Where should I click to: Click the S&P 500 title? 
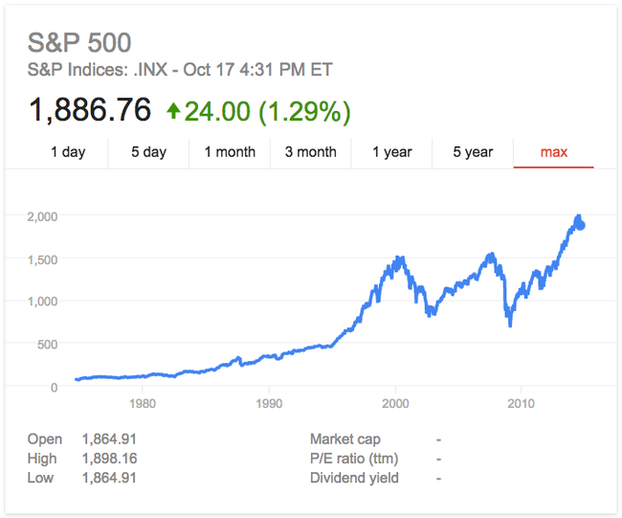[x=80, y=43]
